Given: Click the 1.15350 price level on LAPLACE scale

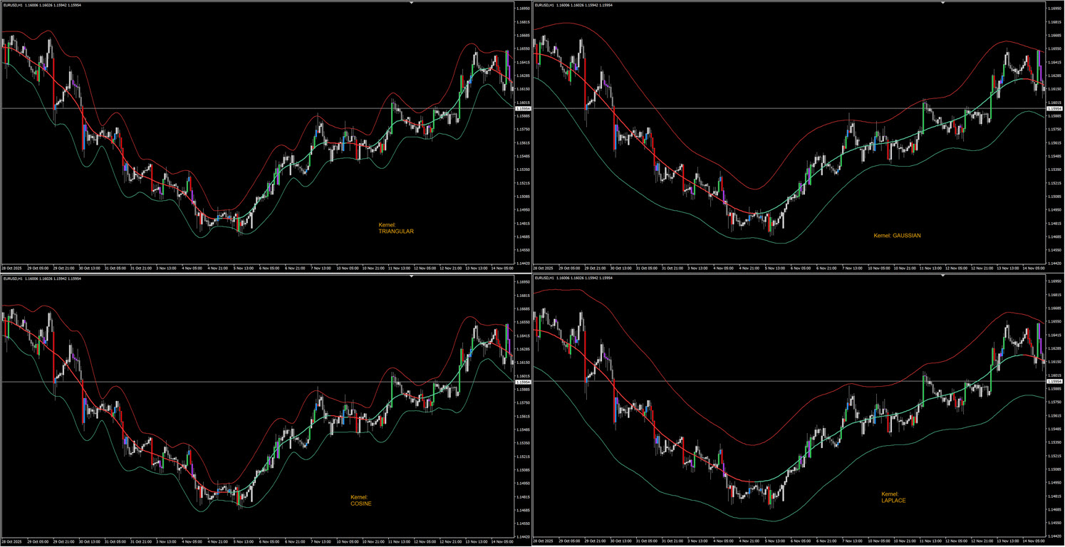Looking at the screenshot, I should (1055, 443).
